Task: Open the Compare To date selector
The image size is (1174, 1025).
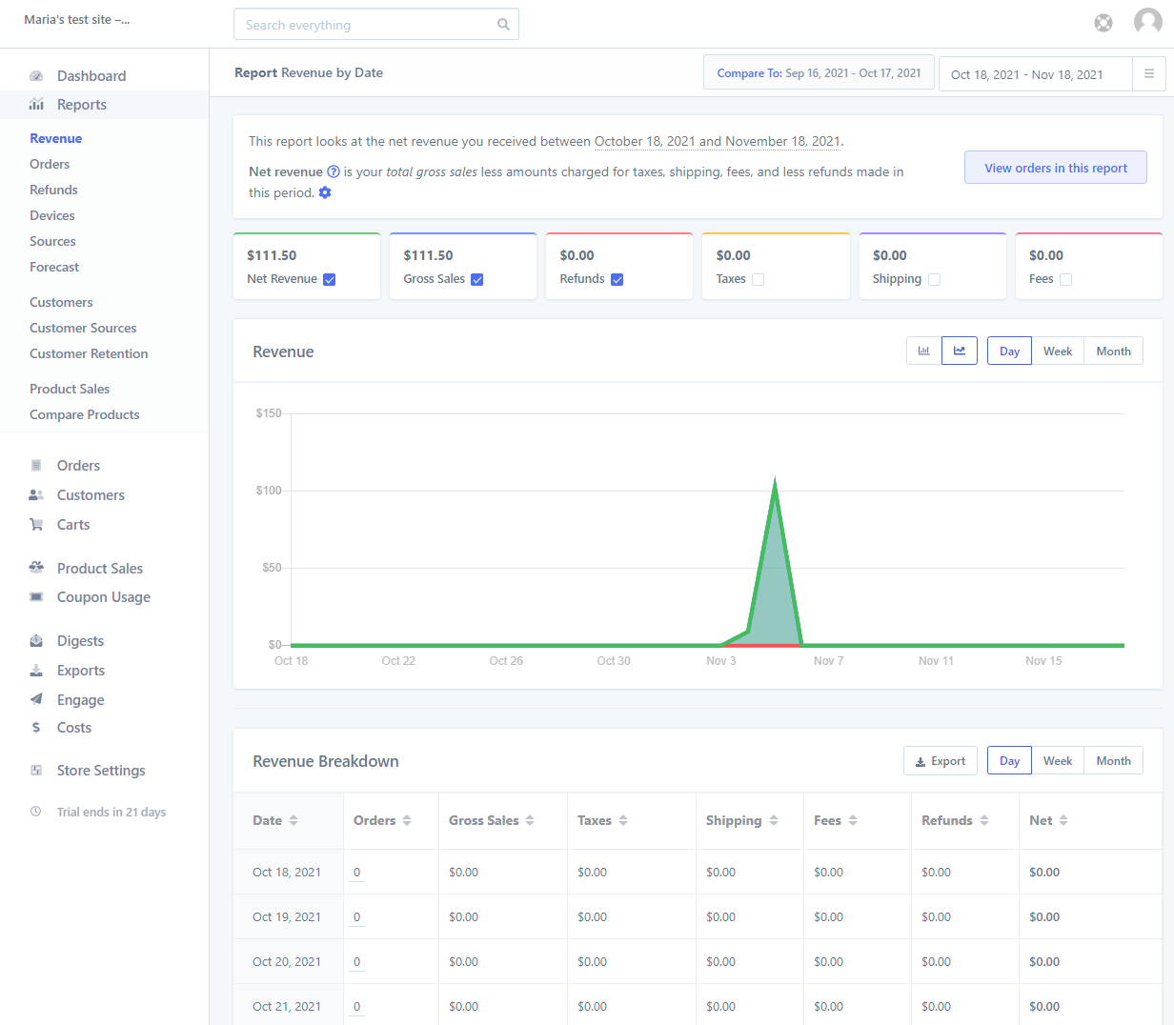Action: pyautogui.click(x=819, y=72)
